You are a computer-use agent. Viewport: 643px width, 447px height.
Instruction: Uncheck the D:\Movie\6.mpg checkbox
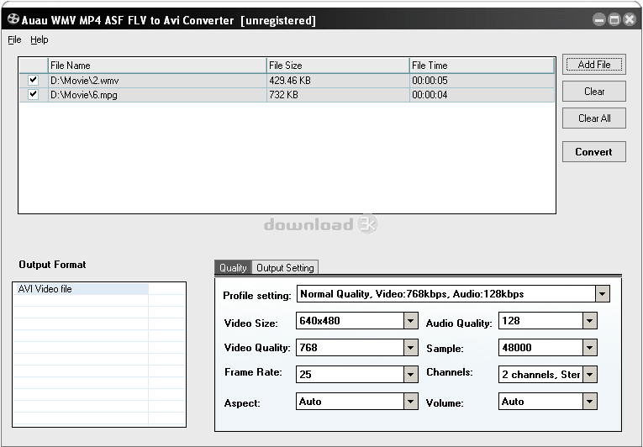point(34,94)
